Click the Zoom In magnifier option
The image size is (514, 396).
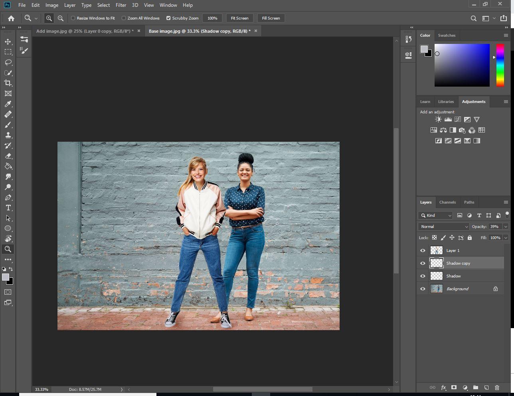pyautogui.click(x=49, y=18)
